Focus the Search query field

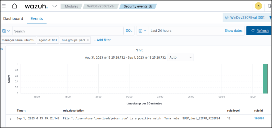[68, 31]
